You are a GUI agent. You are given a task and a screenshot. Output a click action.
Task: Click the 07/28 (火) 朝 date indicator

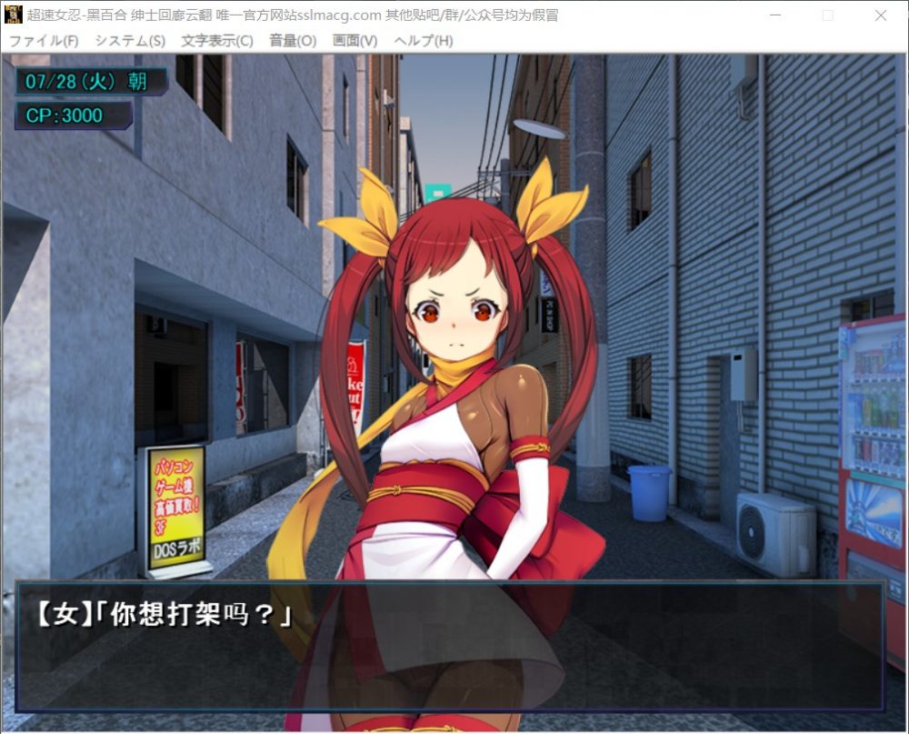click(x=89, y=81)
